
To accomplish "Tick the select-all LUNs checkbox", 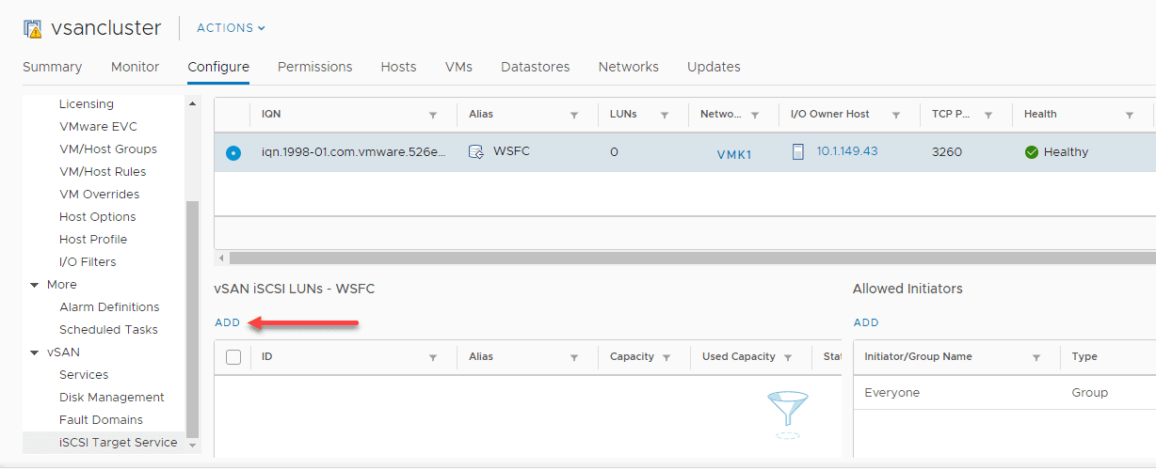I will [x=233, y=357].
